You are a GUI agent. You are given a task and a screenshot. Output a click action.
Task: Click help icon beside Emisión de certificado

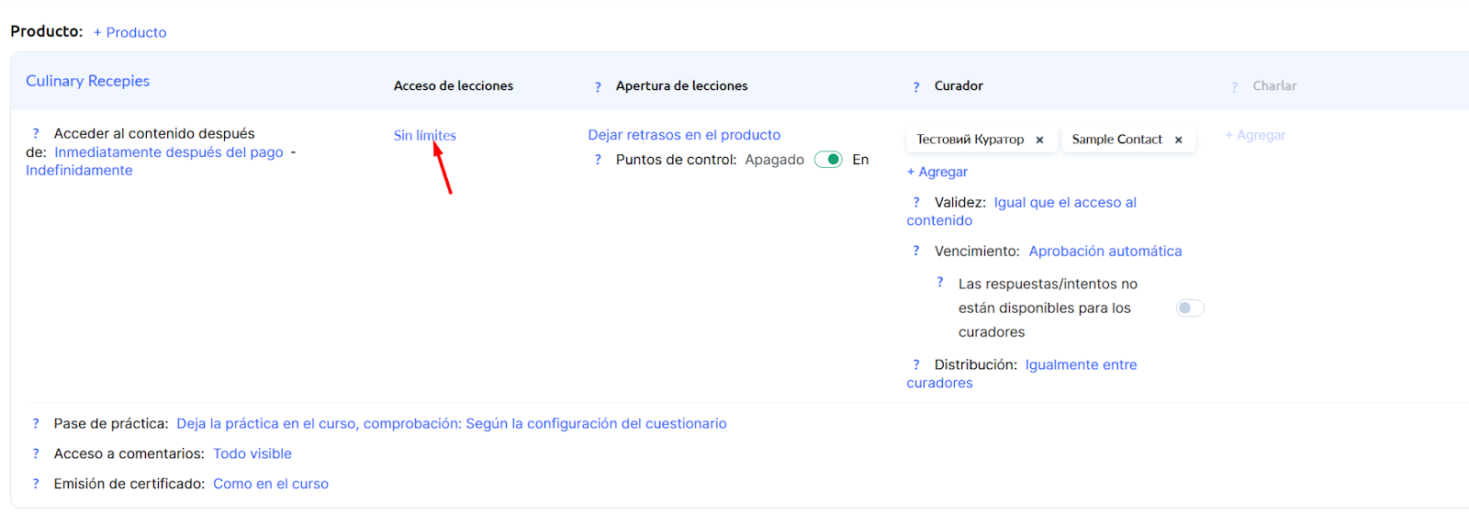tap(36, 484)
